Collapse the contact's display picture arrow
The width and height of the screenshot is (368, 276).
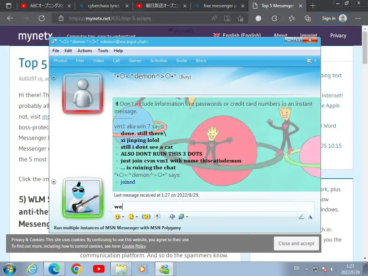pyautogui.click(x=54, y=78)
